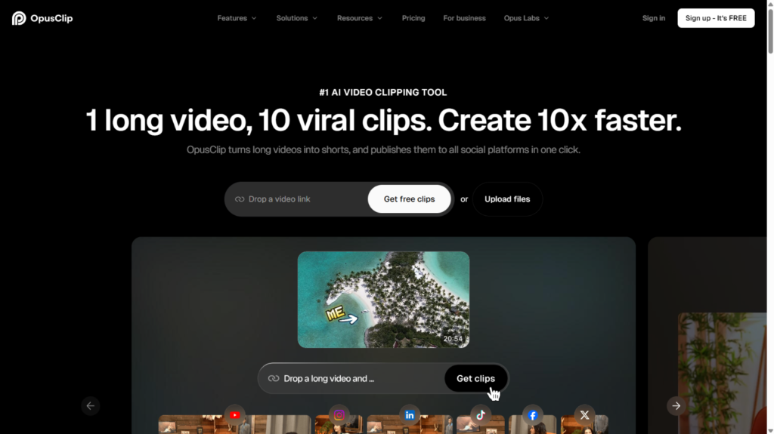Click the '#1 AI VIDEO CLIPPING TOOL' heading
This screenshot has width=774, height=434.
click(383, 92)
